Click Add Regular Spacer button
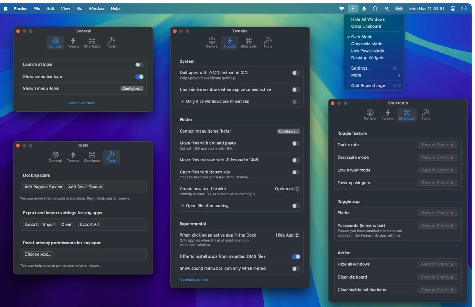The image size is (475, 307). coord(44,187)
